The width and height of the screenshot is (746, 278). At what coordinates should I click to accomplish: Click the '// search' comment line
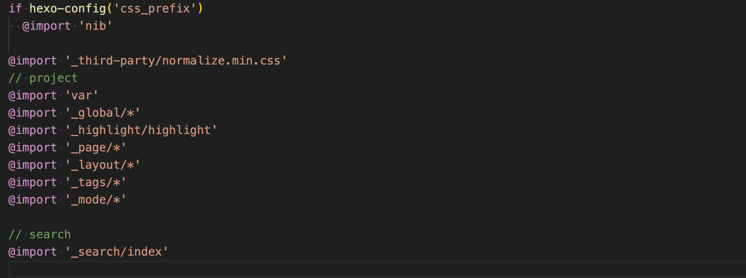40,235
